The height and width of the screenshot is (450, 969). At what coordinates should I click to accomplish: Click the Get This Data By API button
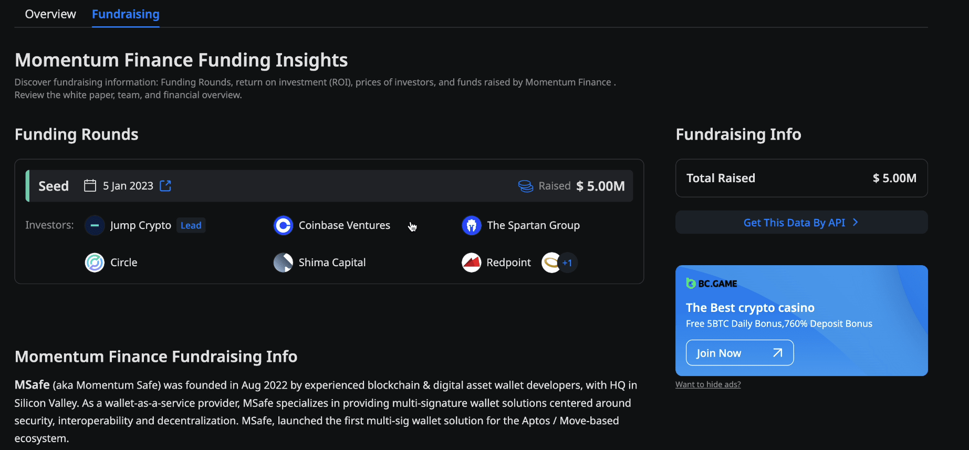pos(801,223)
